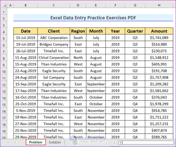Select row 5 header
Screen dimensions: 176x147
pyautogui.click(x=4, y=38)
